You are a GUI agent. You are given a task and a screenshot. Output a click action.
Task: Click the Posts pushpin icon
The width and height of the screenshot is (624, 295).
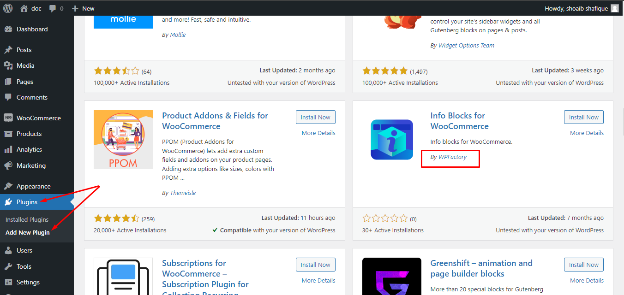[x=8, y=50]
